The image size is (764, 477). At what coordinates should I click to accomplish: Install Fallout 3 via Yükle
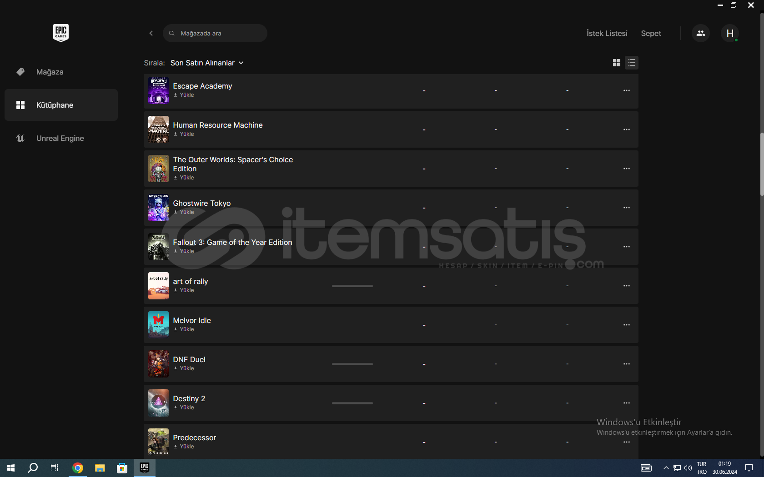[184, 251]
